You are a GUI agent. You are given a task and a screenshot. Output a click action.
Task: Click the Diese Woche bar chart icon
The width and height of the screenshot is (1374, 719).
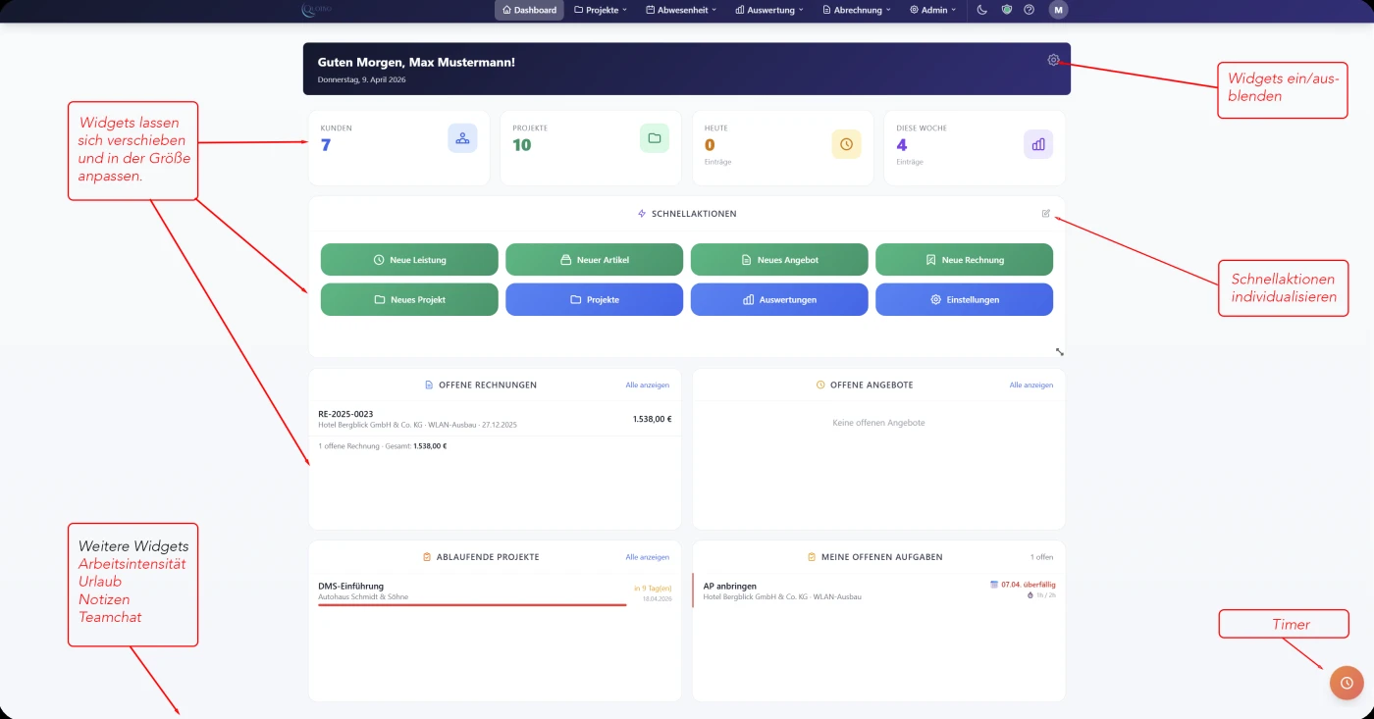(1037, 144)
